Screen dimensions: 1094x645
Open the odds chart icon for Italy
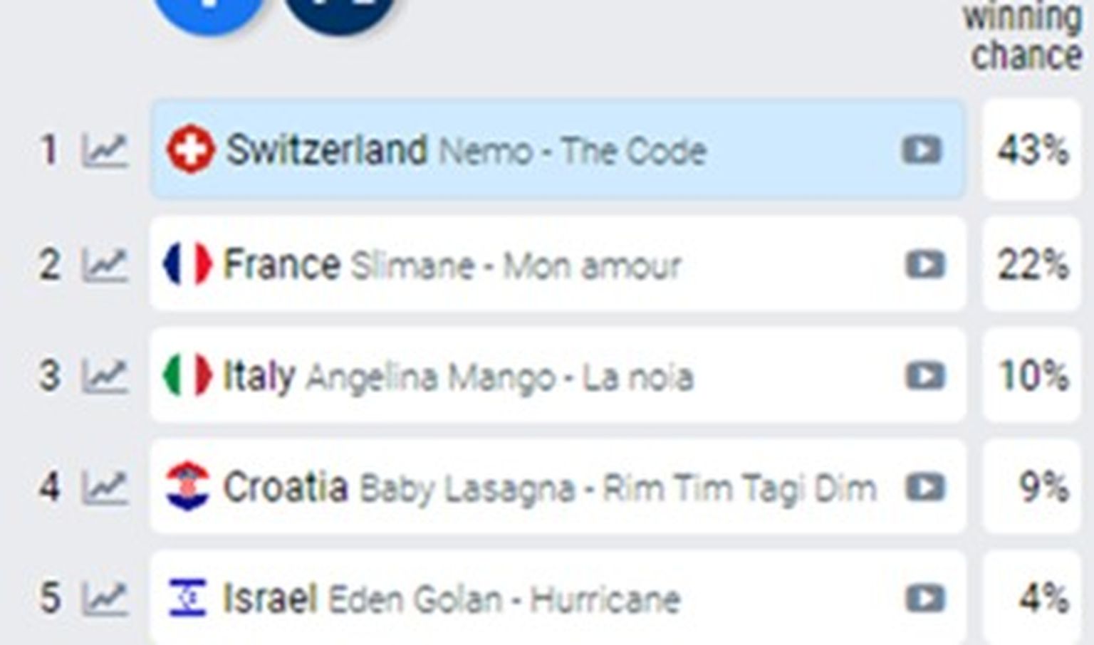click(x=105, y=376)
